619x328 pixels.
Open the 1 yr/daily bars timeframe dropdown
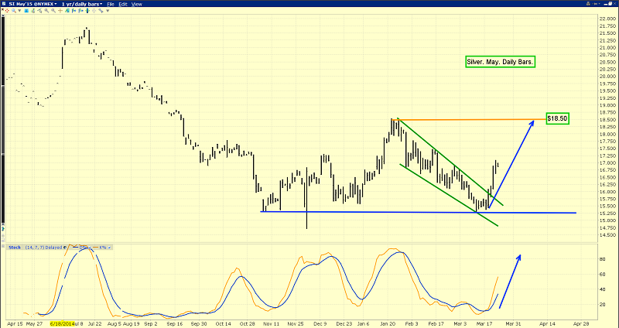[82, 4]
